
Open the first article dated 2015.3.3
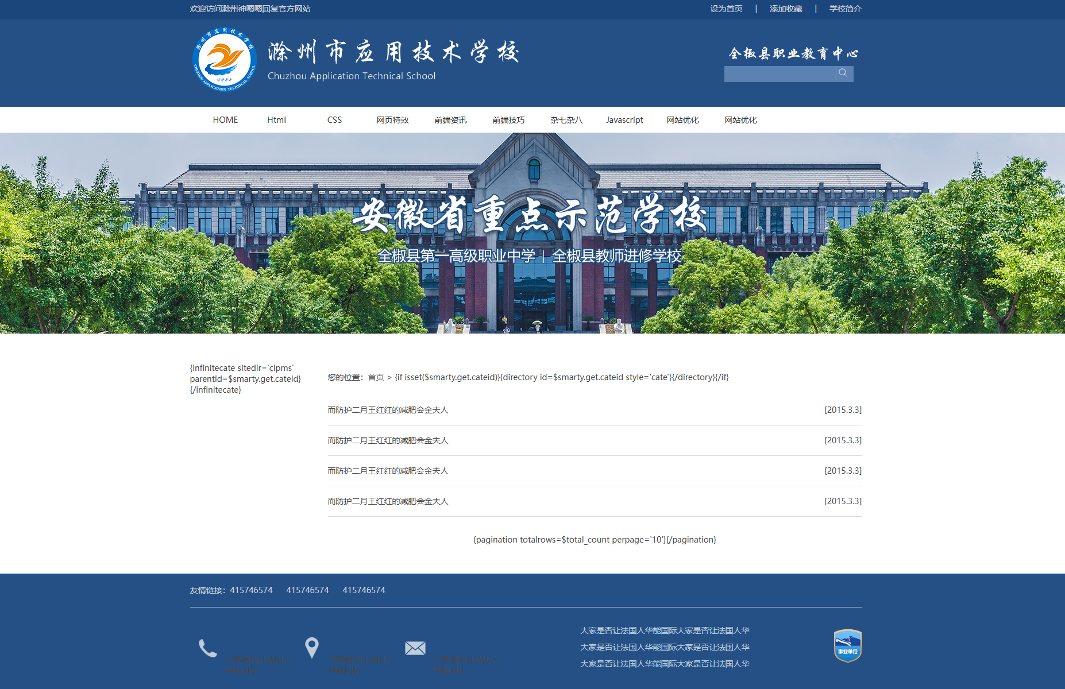point(388,410)
